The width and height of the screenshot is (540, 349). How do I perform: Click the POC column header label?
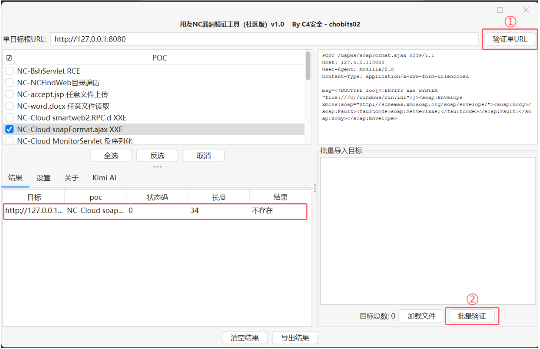coord(160,58)
